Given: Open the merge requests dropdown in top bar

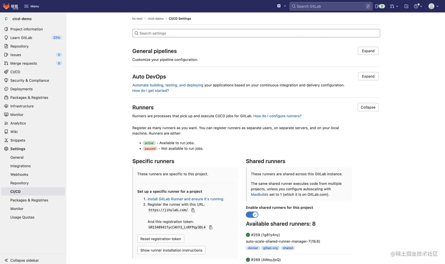Looking at the screenshot, I should coord(394,6).
